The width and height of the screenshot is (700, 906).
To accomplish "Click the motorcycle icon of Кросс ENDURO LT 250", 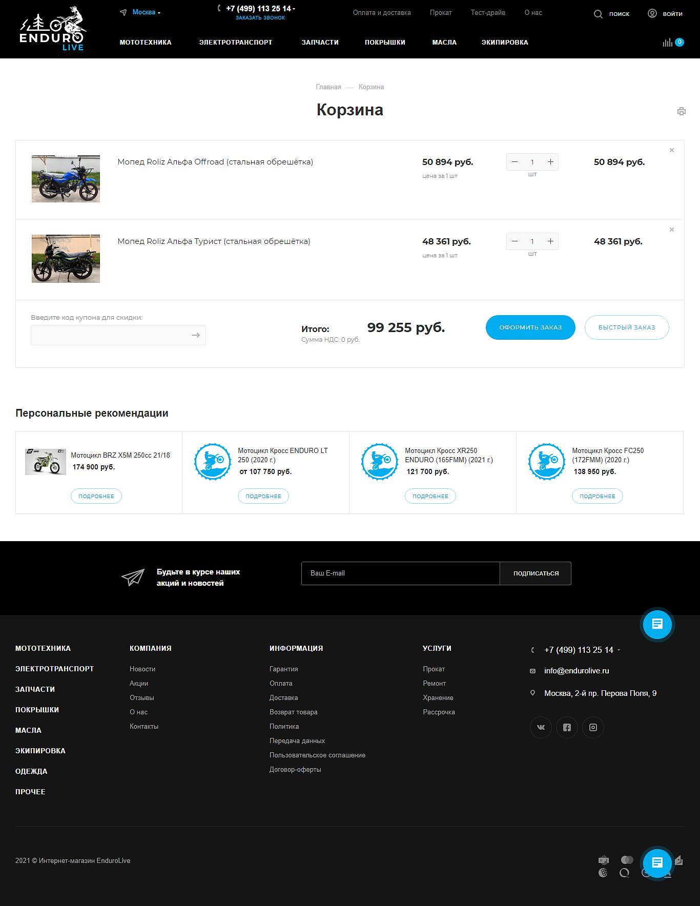I will click(x=213, y=461).
